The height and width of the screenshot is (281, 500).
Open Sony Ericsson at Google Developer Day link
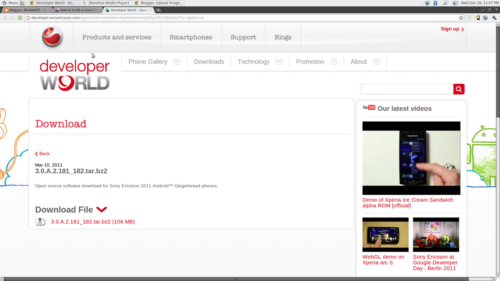point(435,263)
